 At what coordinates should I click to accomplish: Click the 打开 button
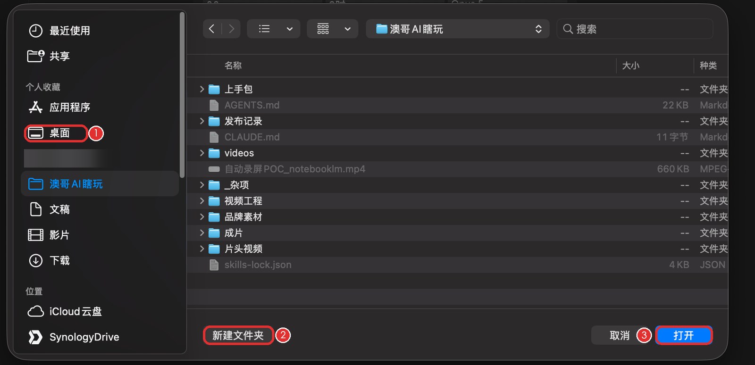coord(684,335)
